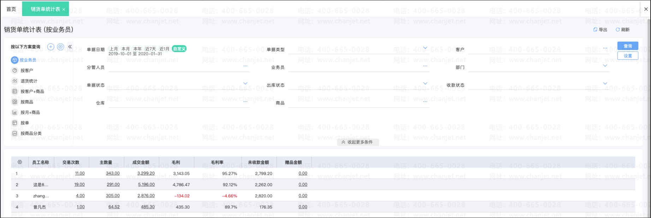Click the 成交金额 column header
The image size is (651, 218).
pyautogui.click(x=141, y=163)
